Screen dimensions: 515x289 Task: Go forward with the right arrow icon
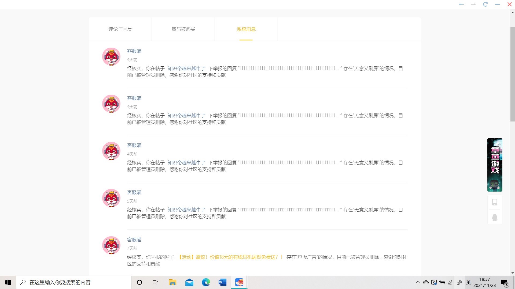point(473,4)
